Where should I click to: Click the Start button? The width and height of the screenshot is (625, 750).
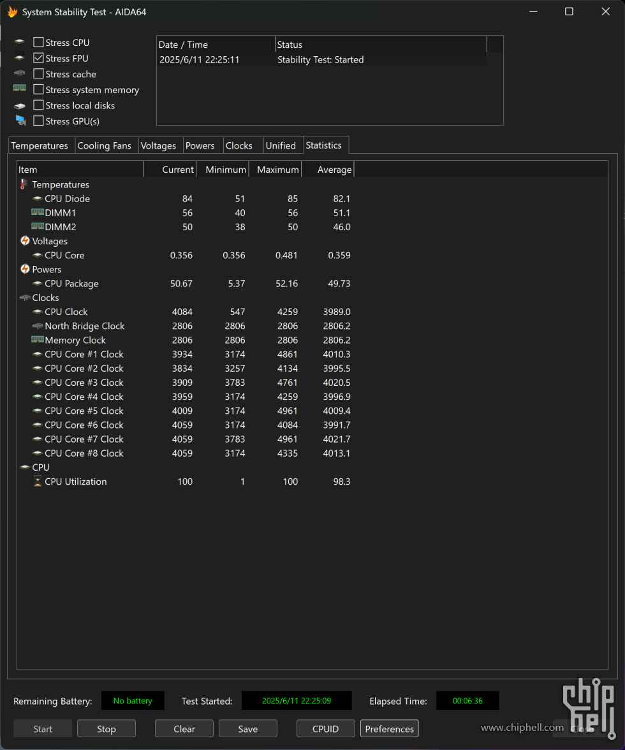tap(43, 728)
